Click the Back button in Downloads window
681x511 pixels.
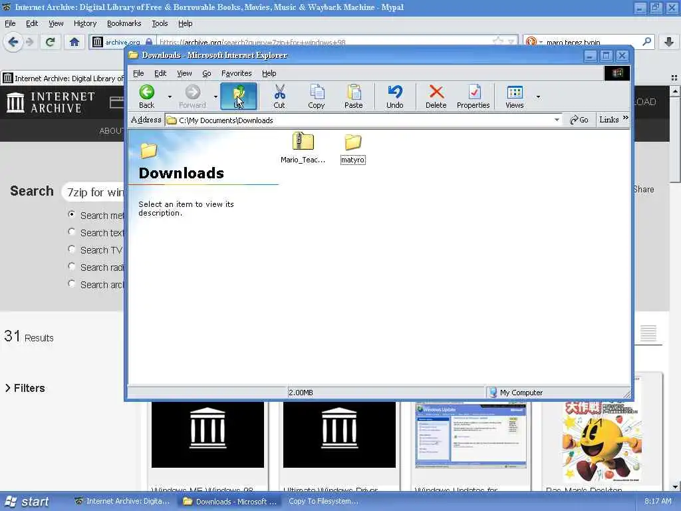click(147, 96)
